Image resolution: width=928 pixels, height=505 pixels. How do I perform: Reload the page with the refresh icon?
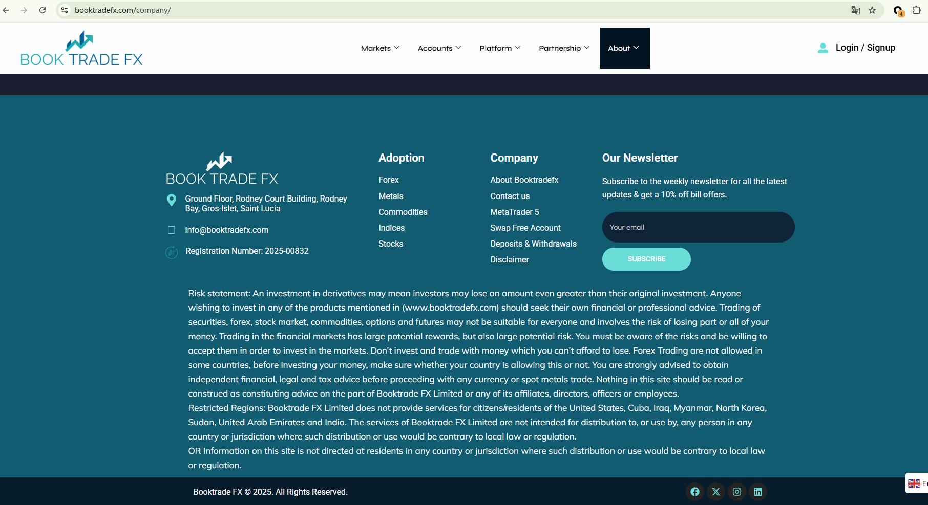click(43, 10)
